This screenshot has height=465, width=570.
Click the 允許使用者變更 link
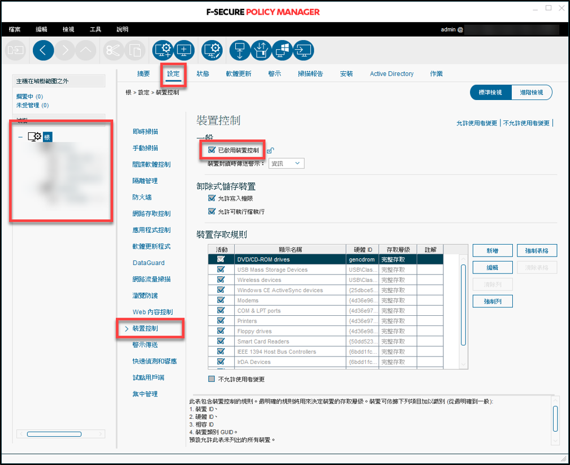[x=477, y=123]
